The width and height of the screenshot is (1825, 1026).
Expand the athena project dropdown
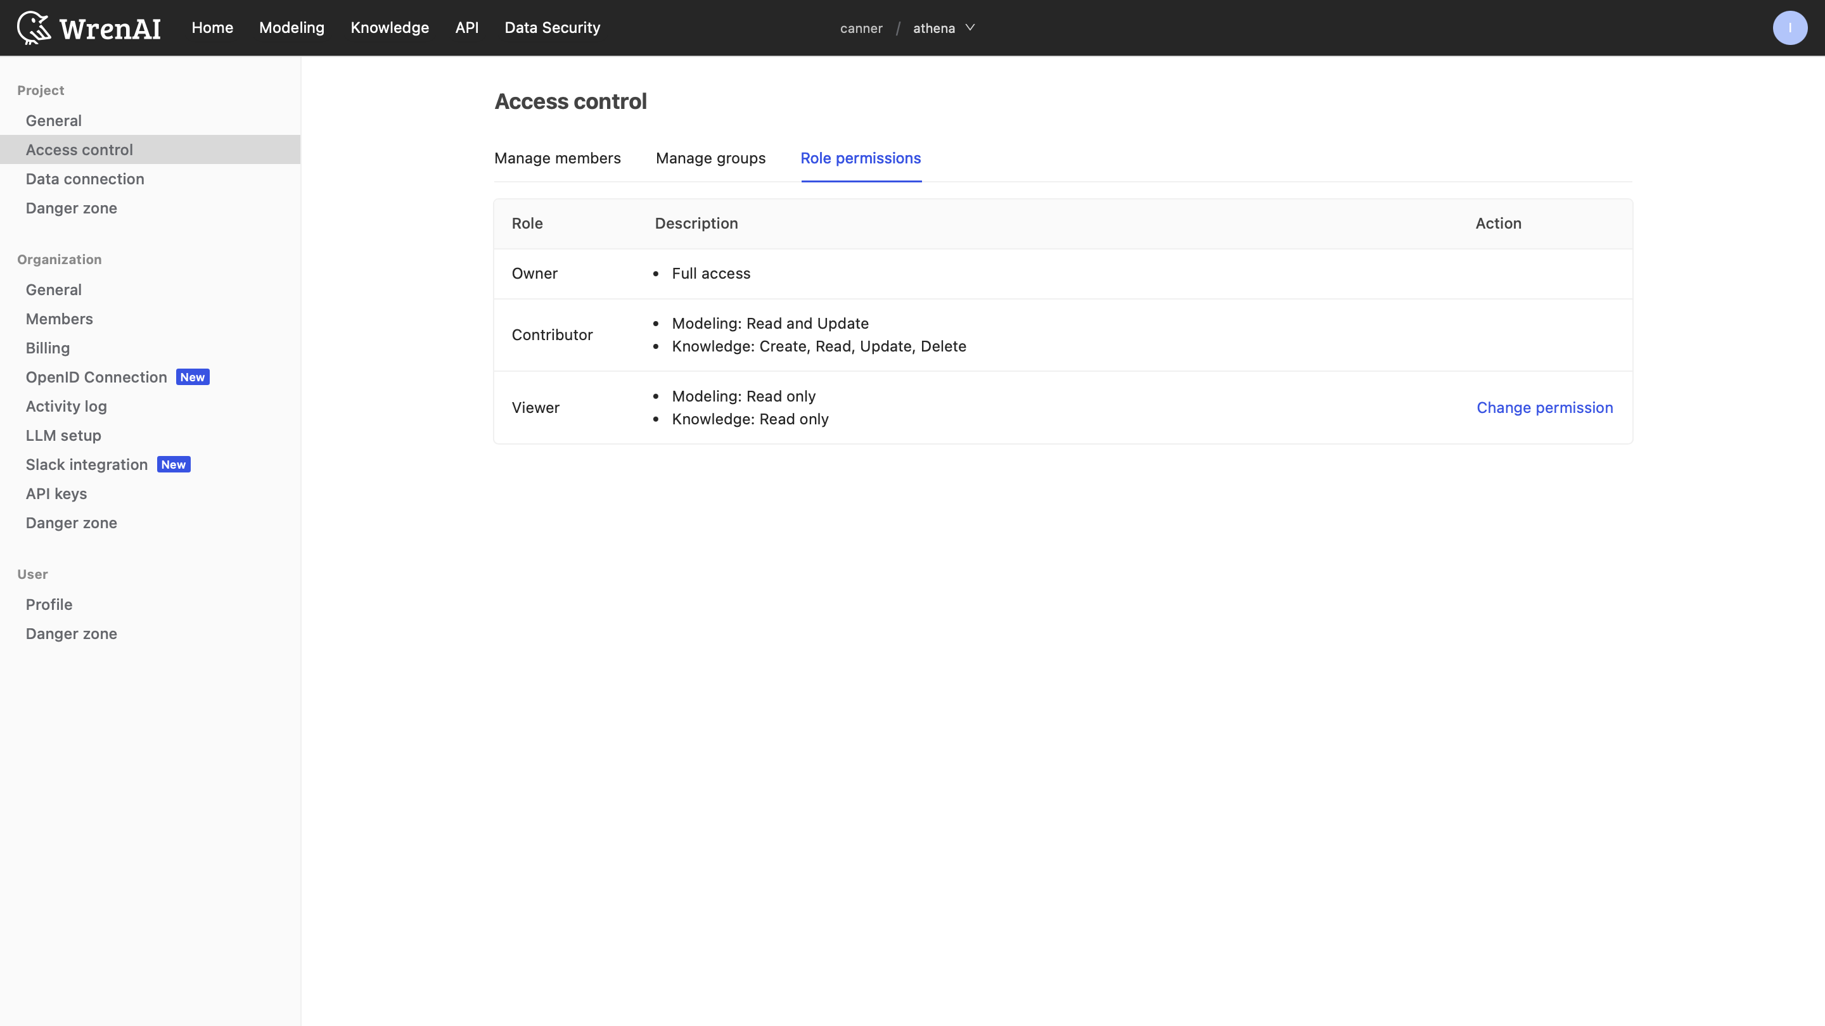click(x=944, y=28)
